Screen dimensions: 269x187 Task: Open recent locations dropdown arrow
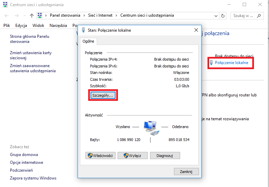pyautogui.click(x=25, y=16)
